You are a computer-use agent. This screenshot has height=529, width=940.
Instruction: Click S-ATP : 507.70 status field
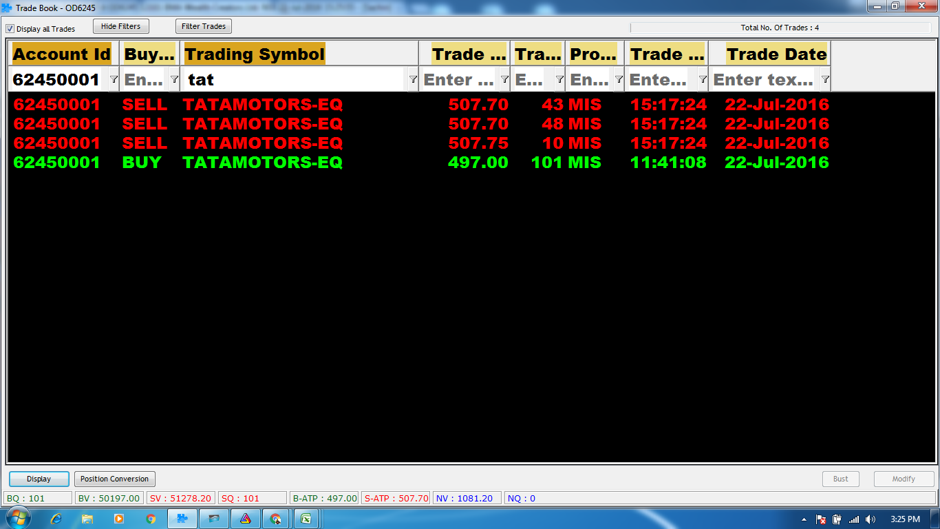click(396, 498)
